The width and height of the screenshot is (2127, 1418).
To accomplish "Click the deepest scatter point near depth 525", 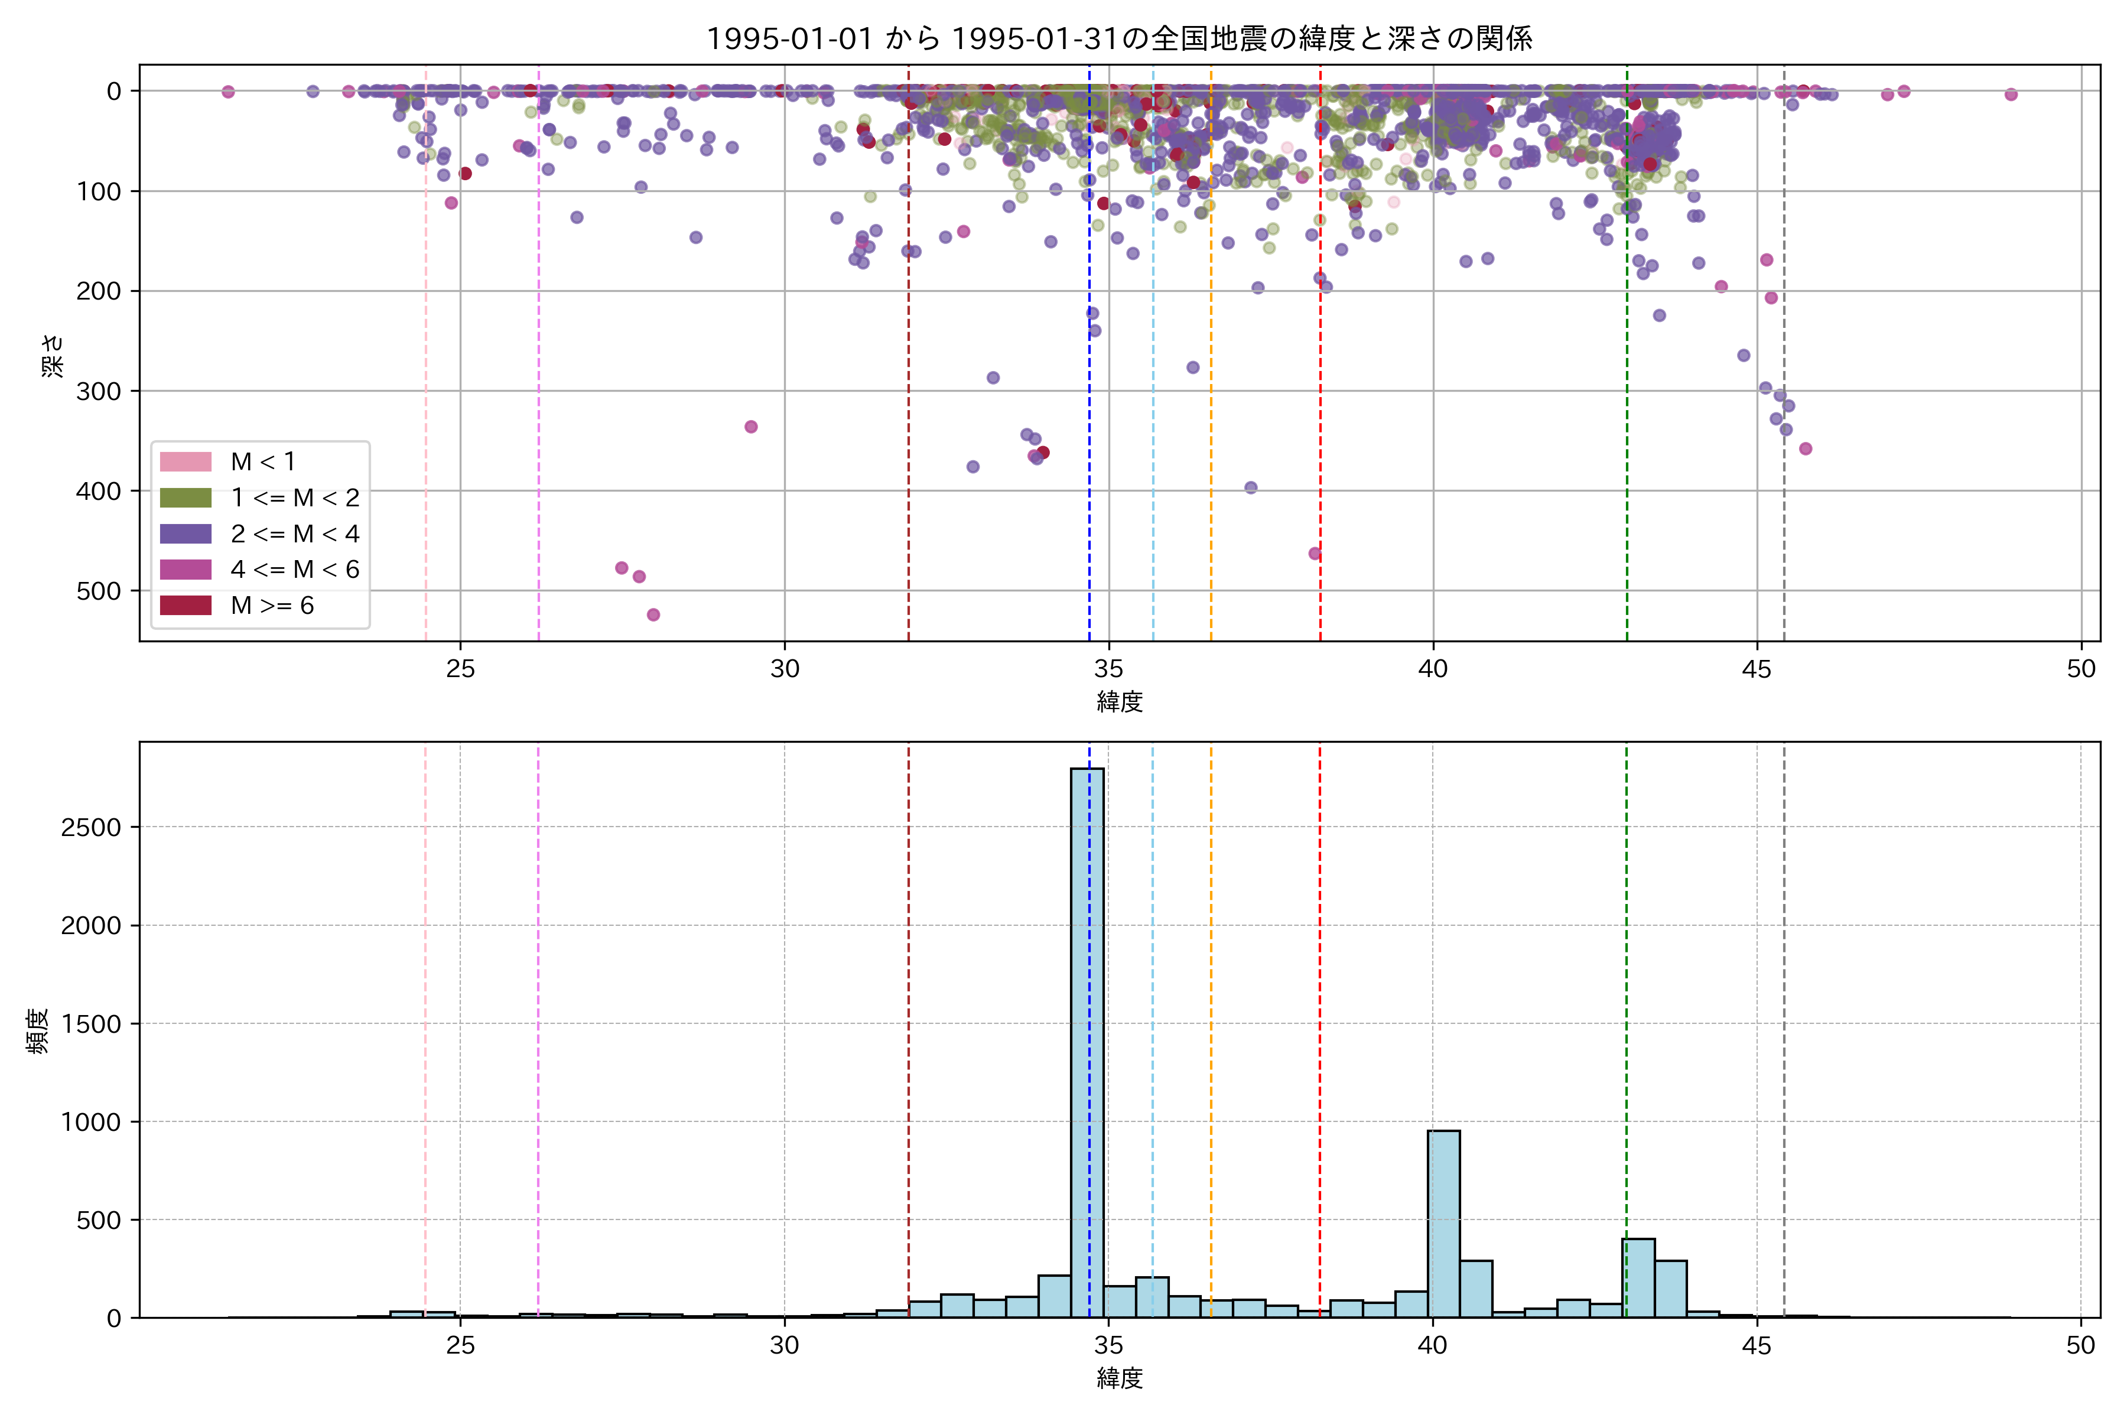I will [653, 615].
